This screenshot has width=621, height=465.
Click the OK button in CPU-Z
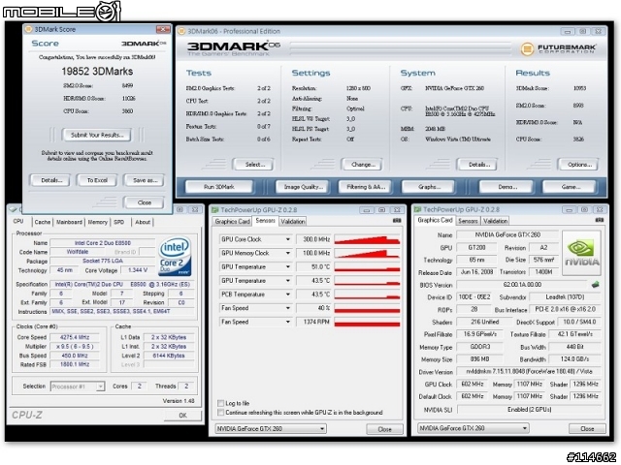point(182,416)
